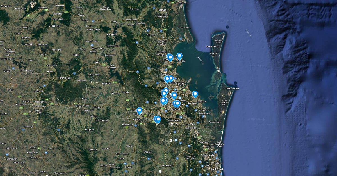Viewport: 337px width, 176px height.
Task: Select the Southport label
Action: click(217, 163)
